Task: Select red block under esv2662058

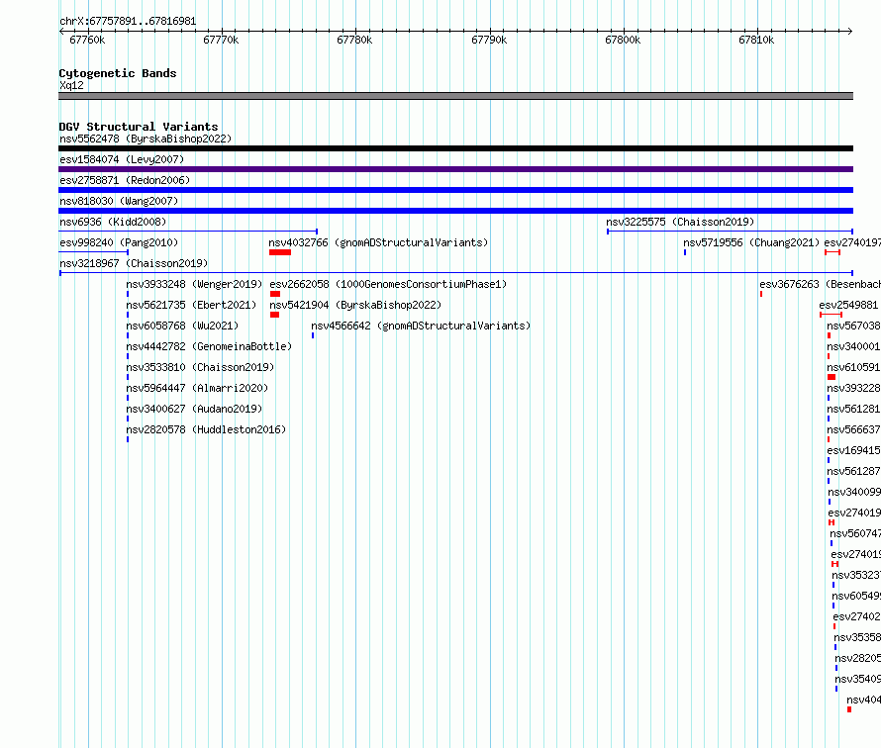Action: [x=275, y=294]
